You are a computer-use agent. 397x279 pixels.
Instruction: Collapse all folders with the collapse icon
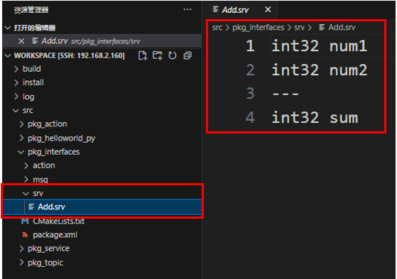click(x=187, y=55)
